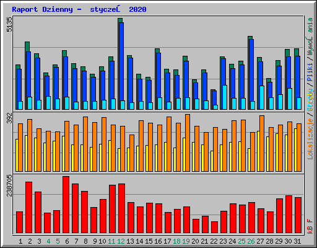Click the 392 axis value label
This screenshot has width=317, height=248.
9,118
